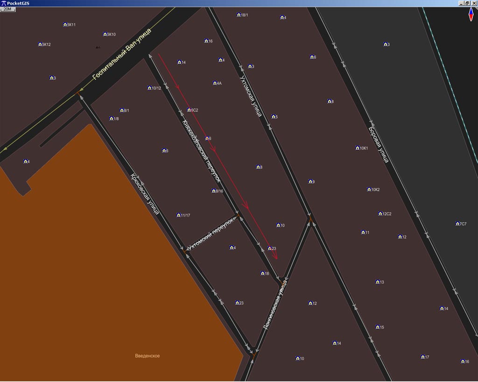Click the Боровая улица street label

[378, 144]
